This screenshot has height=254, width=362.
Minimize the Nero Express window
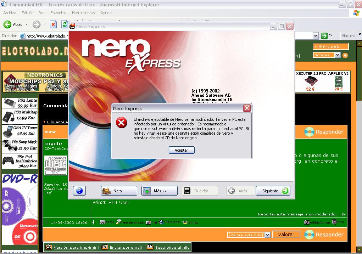(273, 27)
